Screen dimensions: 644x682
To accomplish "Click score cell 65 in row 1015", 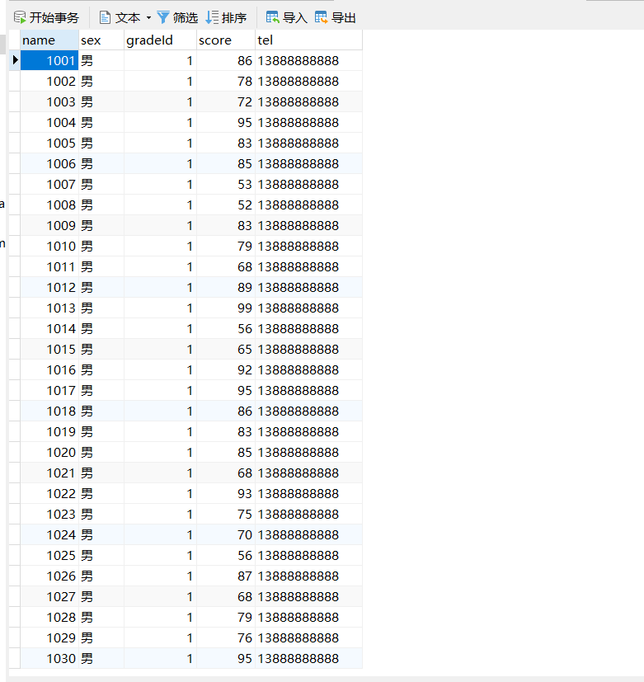I will click(226, 350).
